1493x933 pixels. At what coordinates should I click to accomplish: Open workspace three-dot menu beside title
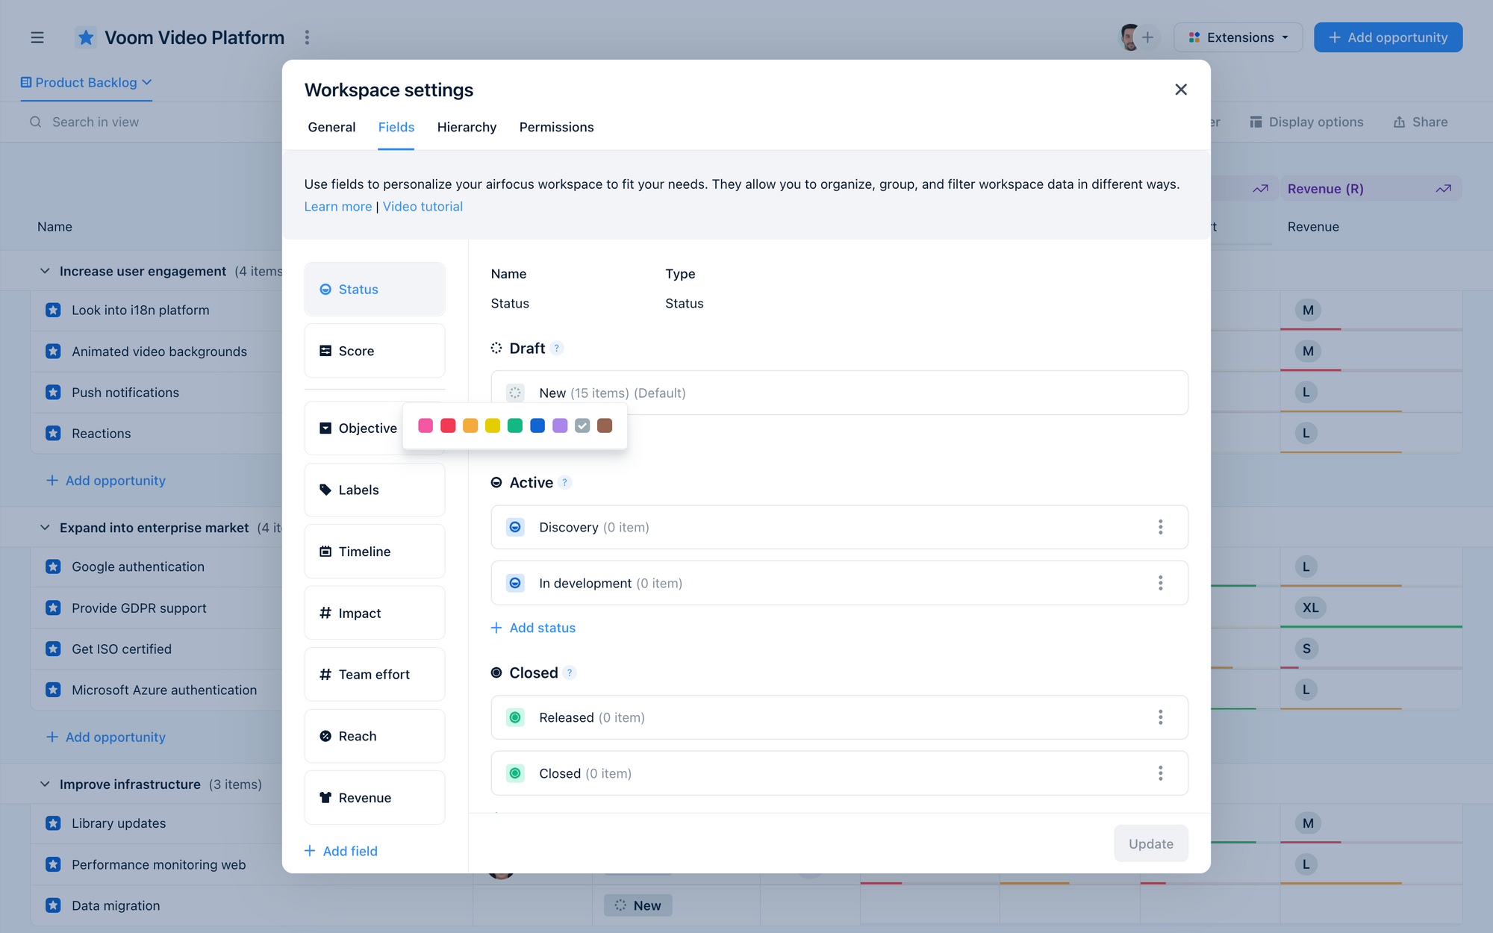click(x=307, y=37)
